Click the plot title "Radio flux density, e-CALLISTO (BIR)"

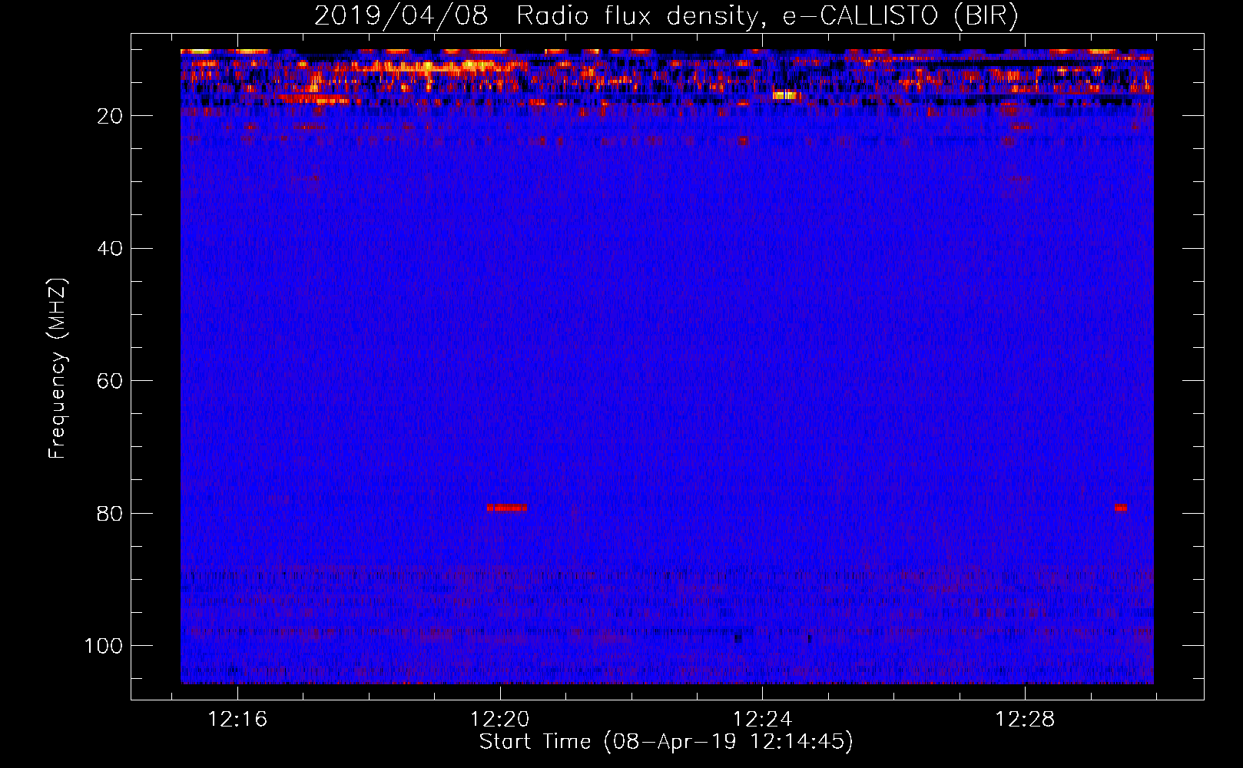coord(767,16)
